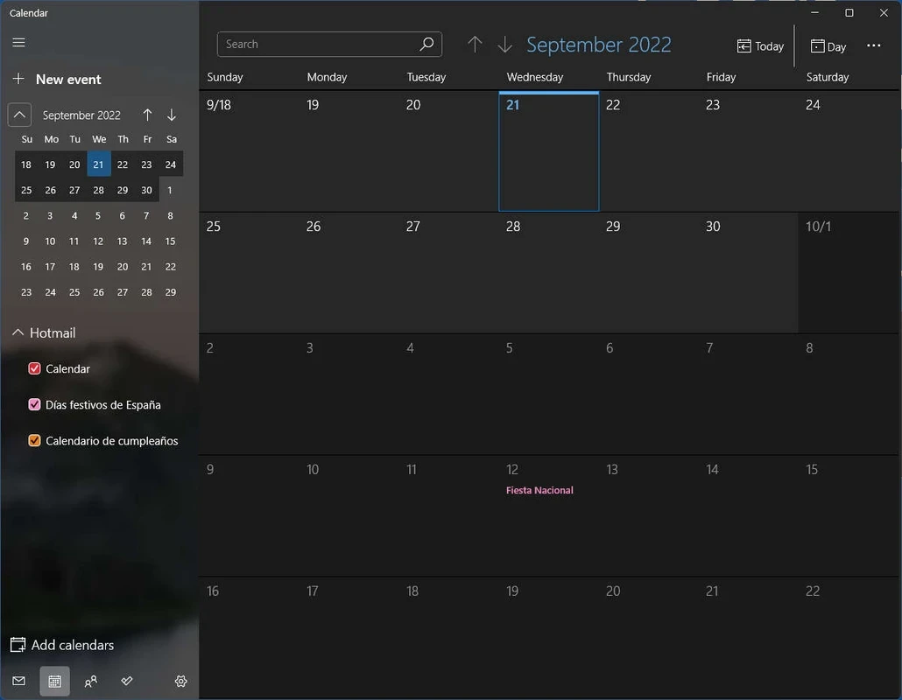Click the search magnifier icon
This screenshot has height=700, width=902.
click(x=426, y=45)
